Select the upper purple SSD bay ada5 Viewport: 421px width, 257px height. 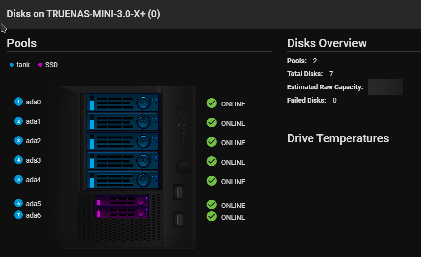(x=122, y=201)
